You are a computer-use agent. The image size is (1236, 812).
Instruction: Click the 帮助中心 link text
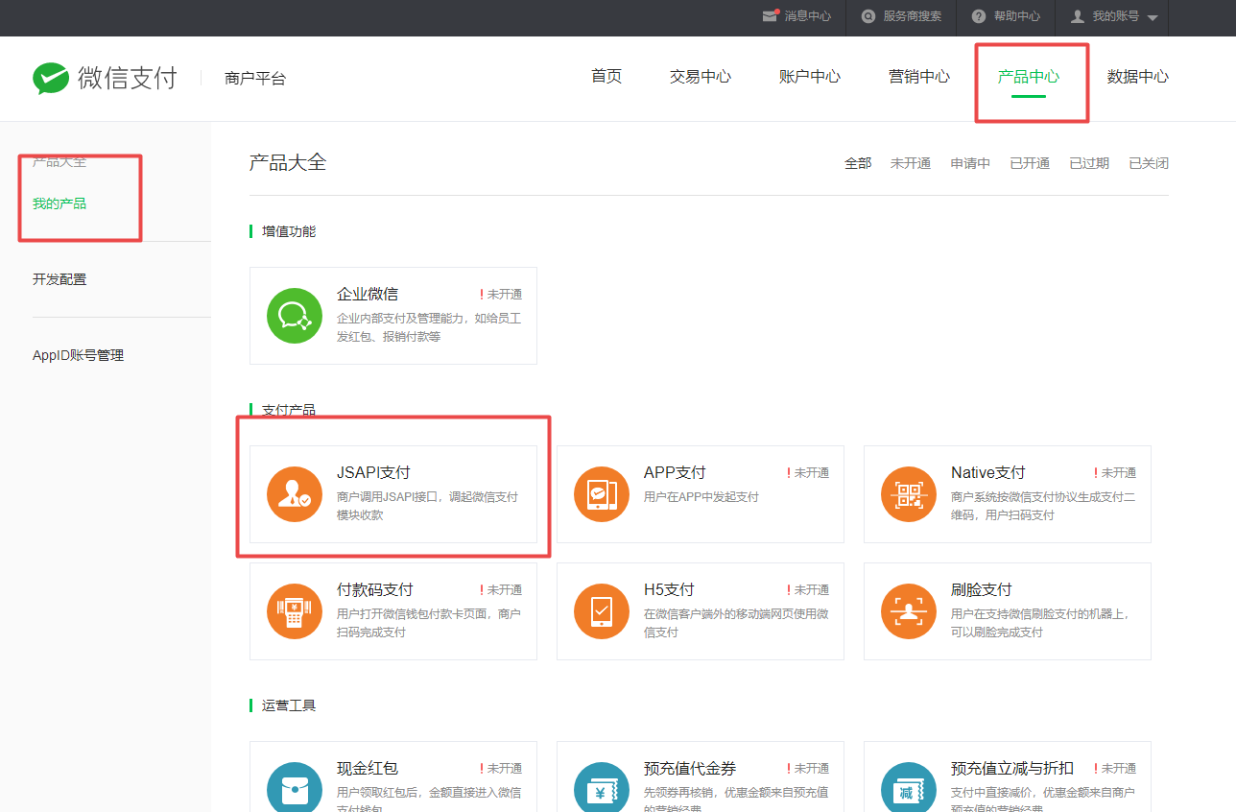click(x=1017, y=16)
